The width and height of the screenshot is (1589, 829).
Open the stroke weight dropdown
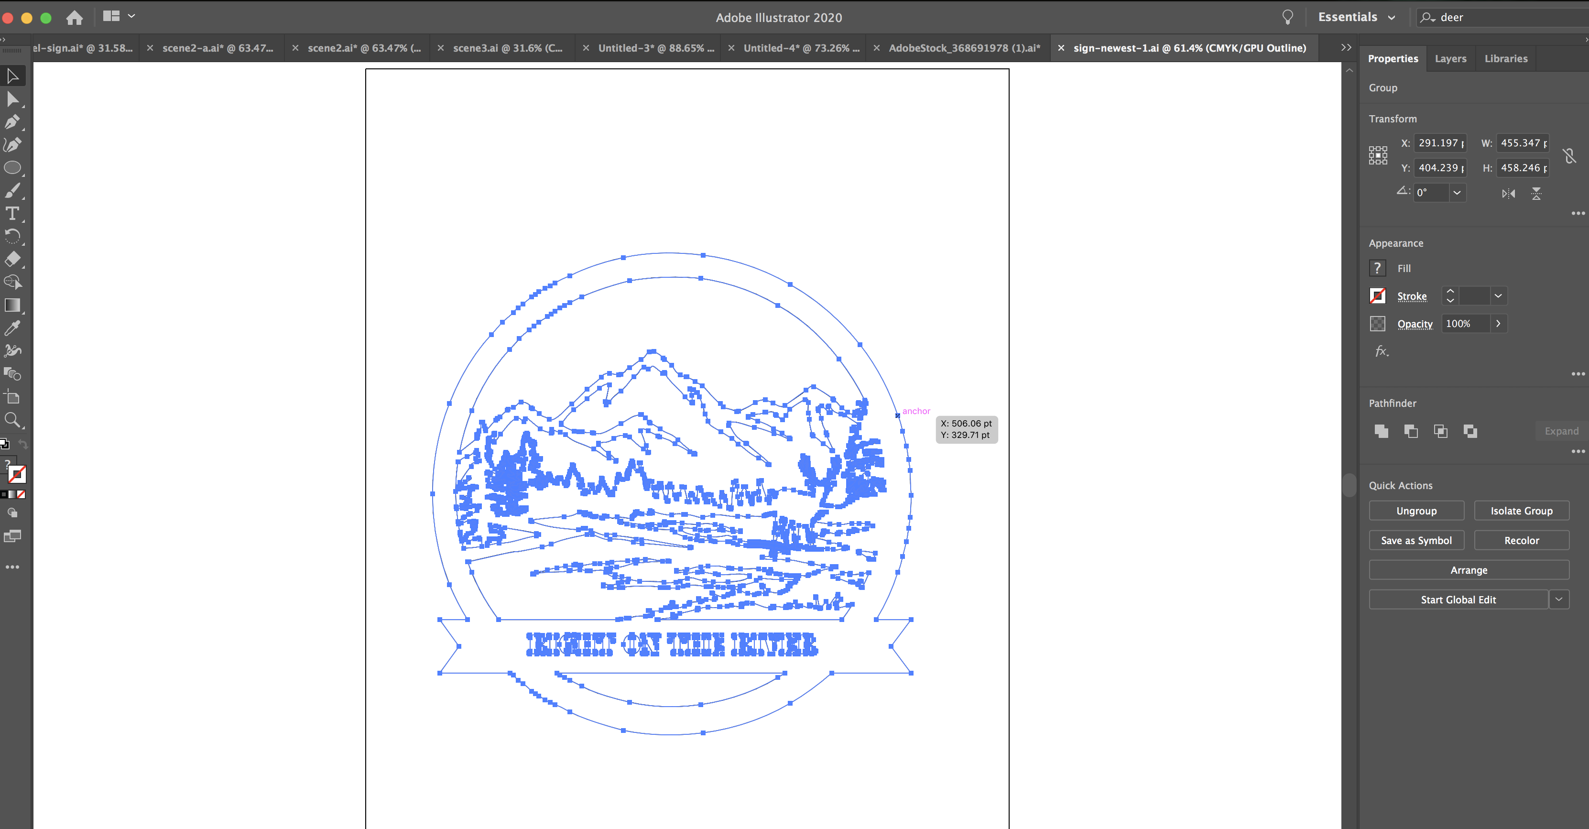(1497, 295)
